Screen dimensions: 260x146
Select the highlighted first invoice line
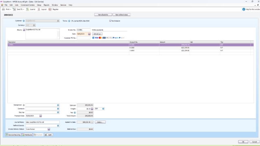point(130,45)
